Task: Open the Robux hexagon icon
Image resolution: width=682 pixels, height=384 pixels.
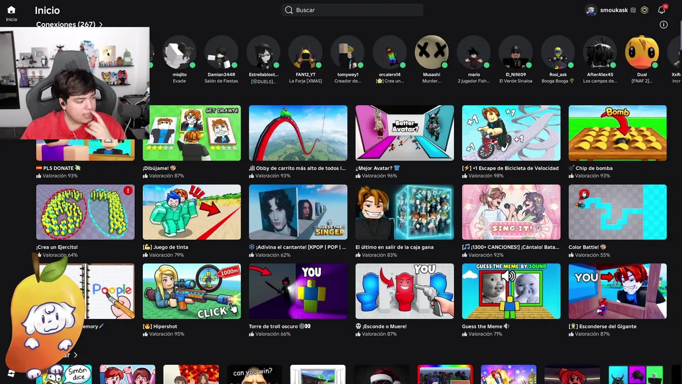Action: [x=645, y=10]
